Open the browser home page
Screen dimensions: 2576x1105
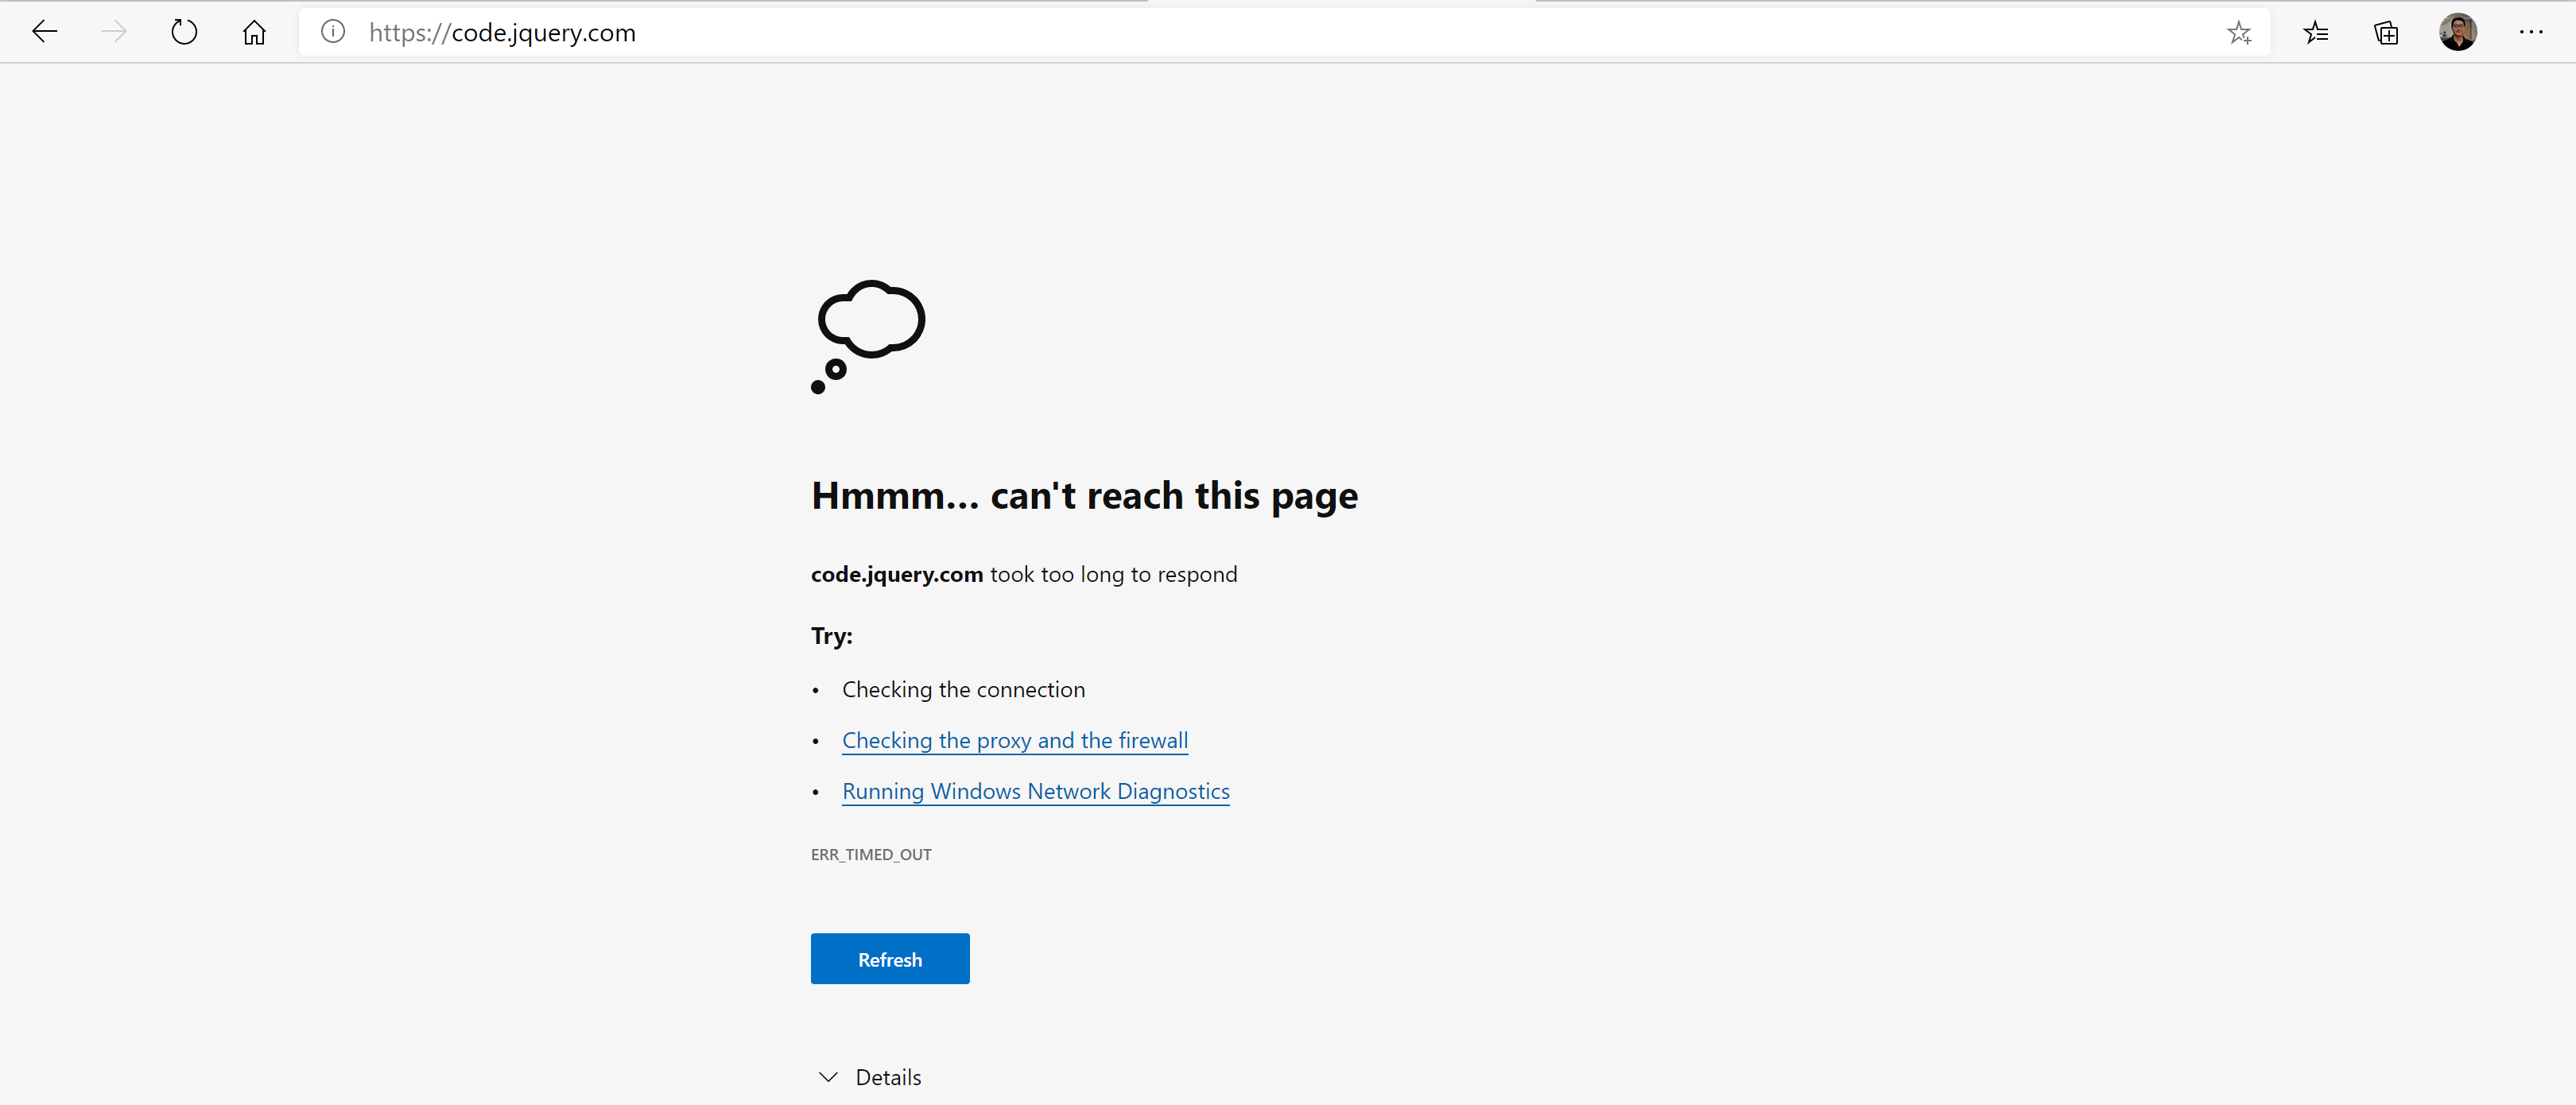click(254, 32)
